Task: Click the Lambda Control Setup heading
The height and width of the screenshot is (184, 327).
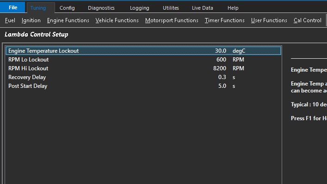Action: click(37, 34)
